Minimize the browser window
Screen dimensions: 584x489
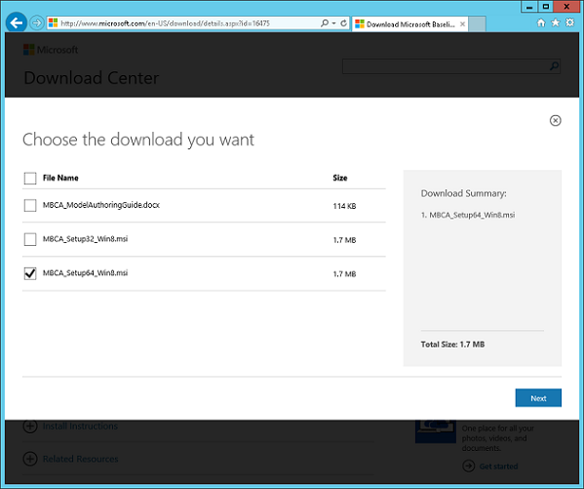point(528,7)
